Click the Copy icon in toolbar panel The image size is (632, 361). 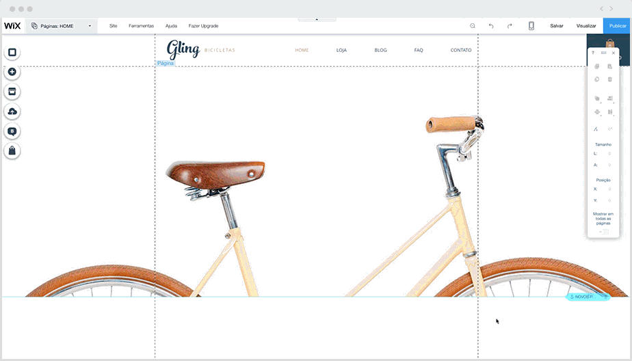point(597,66)
